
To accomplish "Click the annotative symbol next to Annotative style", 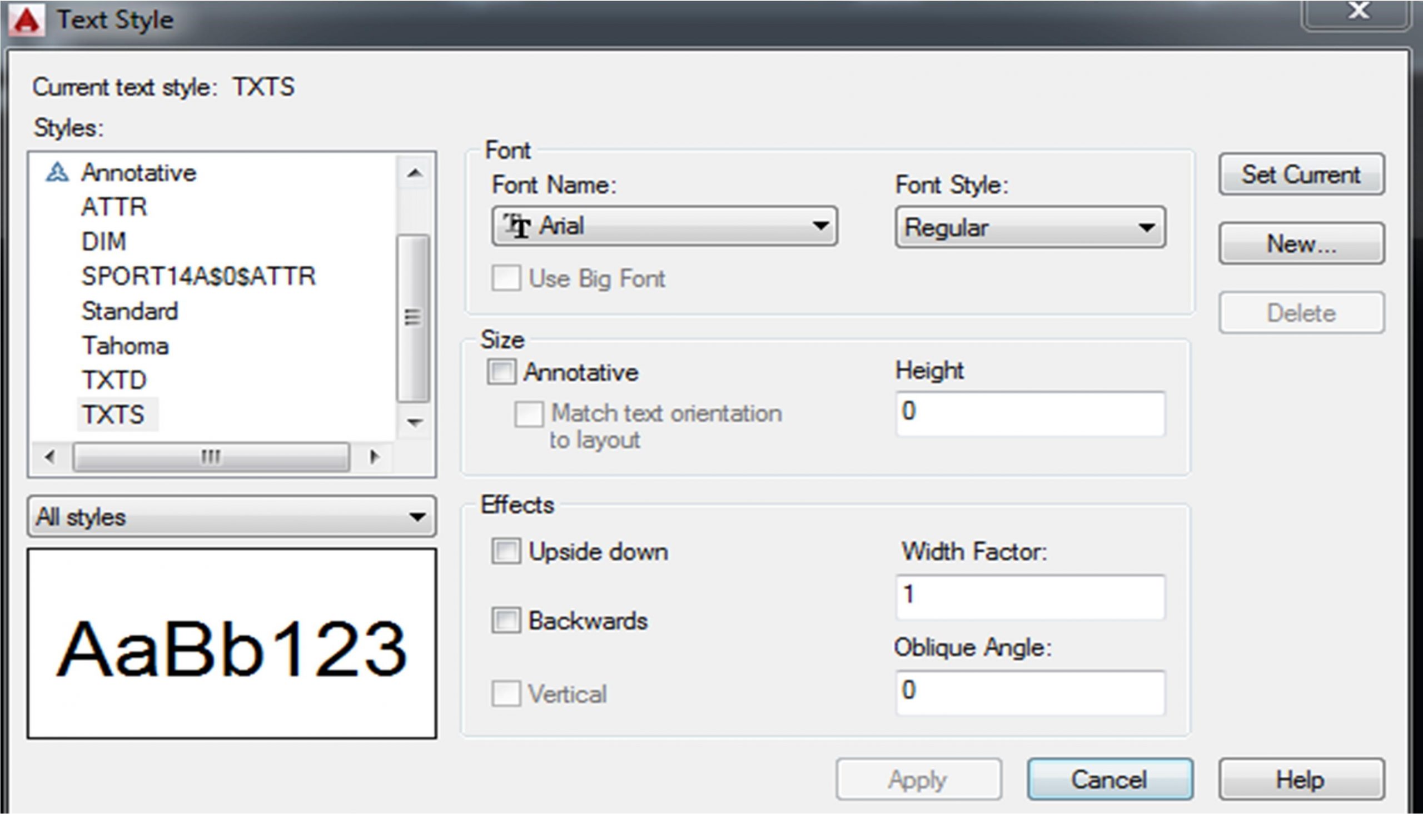I will click(57, 172).
